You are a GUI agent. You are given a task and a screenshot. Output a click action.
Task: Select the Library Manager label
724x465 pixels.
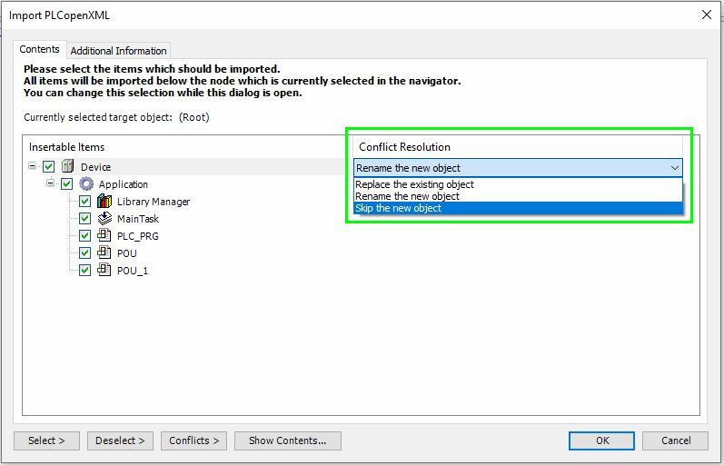(x=154, y=202)
